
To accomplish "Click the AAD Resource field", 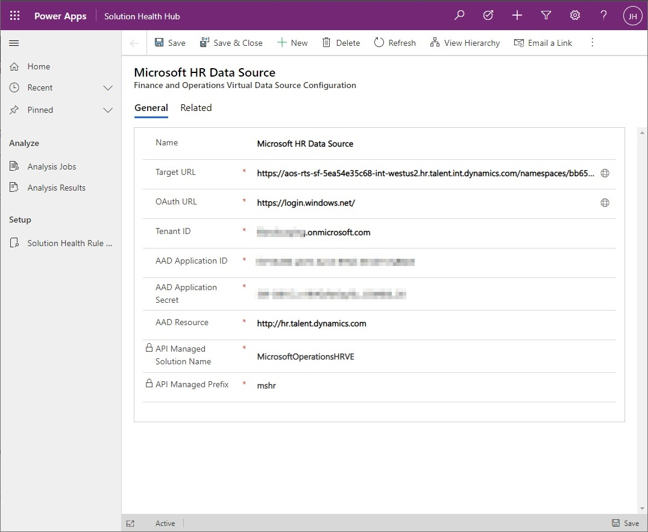I will (x=434, y=323).
